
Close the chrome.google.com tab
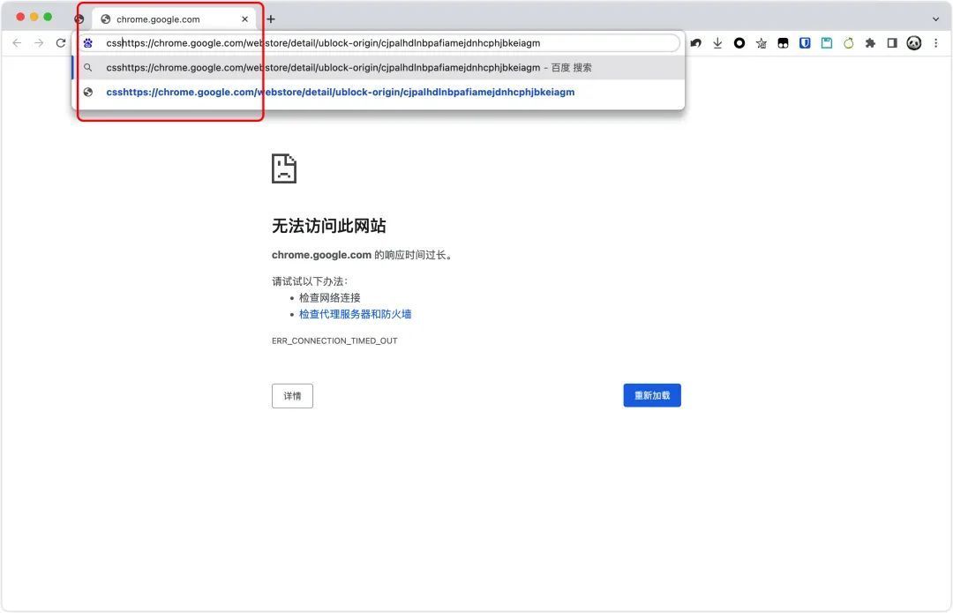point(245,19)
